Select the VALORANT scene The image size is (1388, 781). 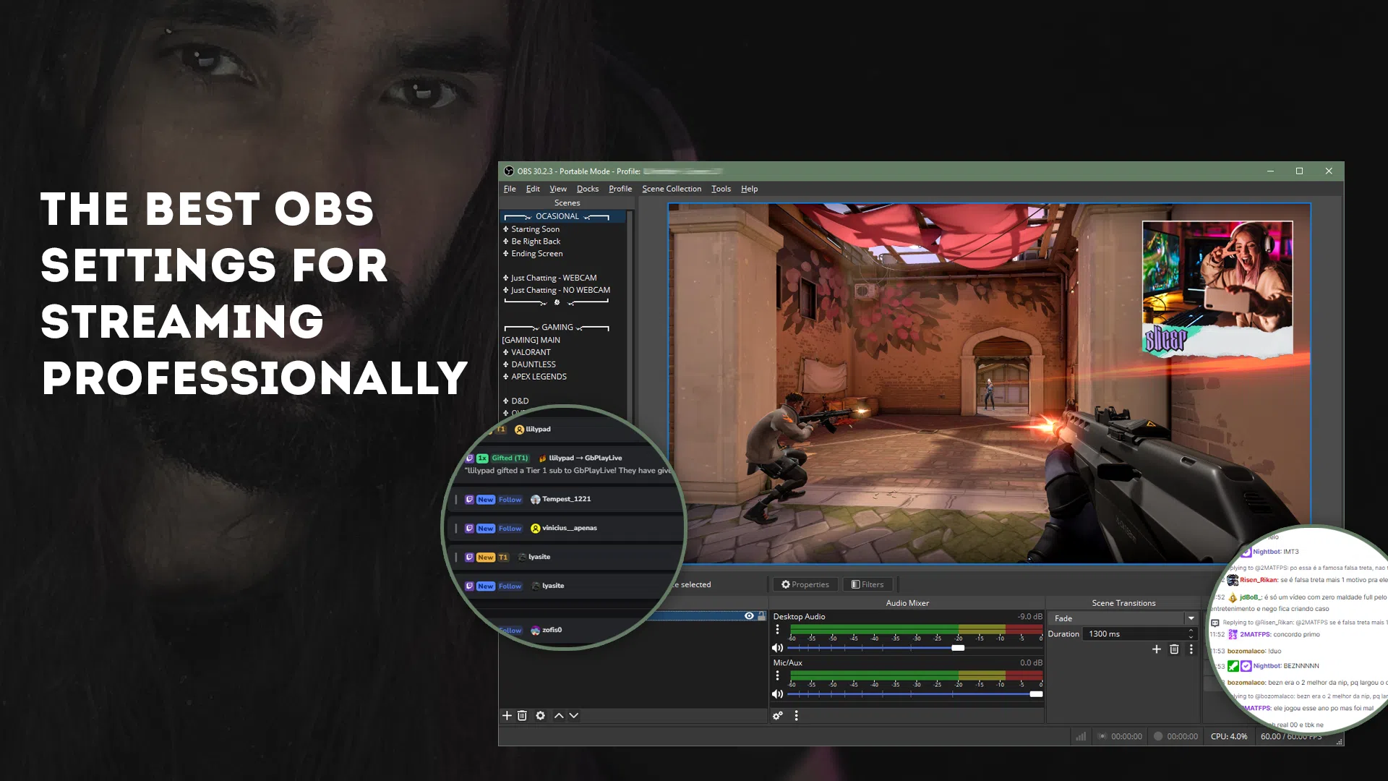click(x=531, y=352)
